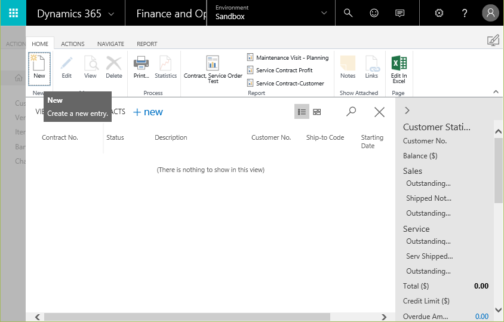Click FactBox scrollbar down arrow
Image resolution: width=504 pixels, height=322 pixels.
[x=498, y=310]
